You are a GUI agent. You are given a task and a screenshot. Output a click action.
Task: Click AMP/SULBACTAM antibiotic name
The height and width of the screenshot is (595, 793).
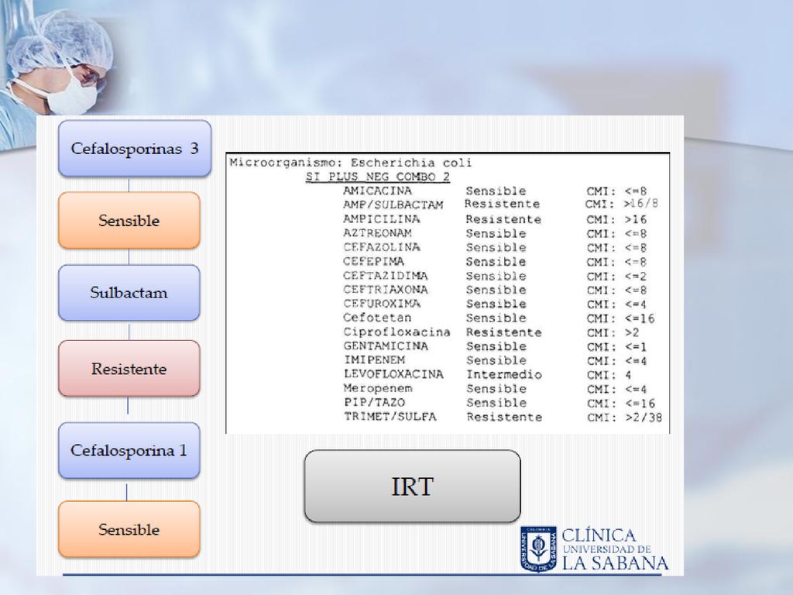tap(393, 205)
